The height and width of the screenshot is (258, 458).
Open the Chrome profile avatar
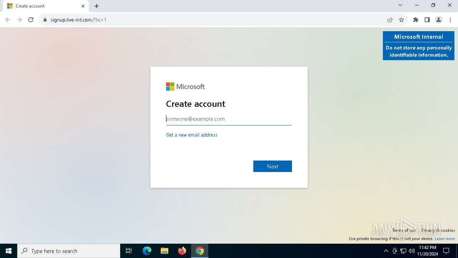click(439, 20)
